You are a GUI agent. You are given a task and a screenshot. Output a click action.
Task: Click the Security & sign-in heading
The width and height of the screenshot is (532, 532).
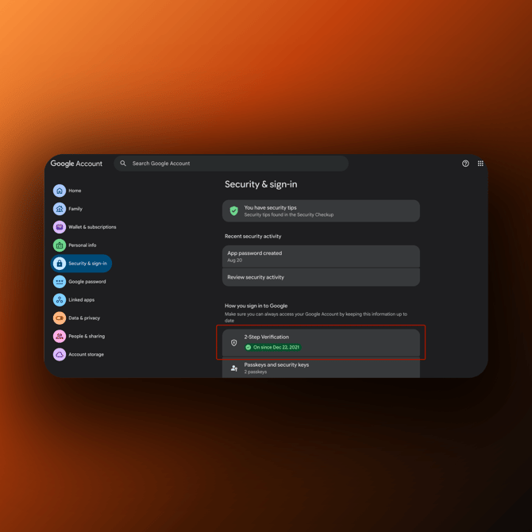pyautogui.click(x=261, y=184)
